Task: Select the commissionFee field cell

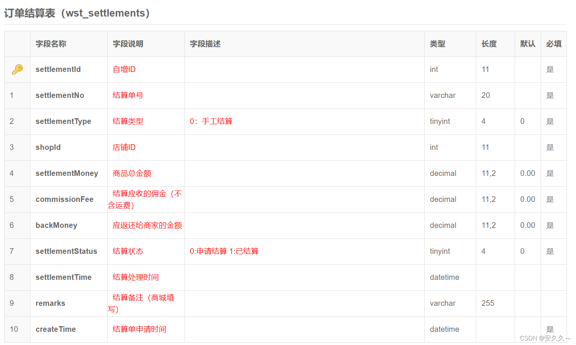Action: point(64,199)
